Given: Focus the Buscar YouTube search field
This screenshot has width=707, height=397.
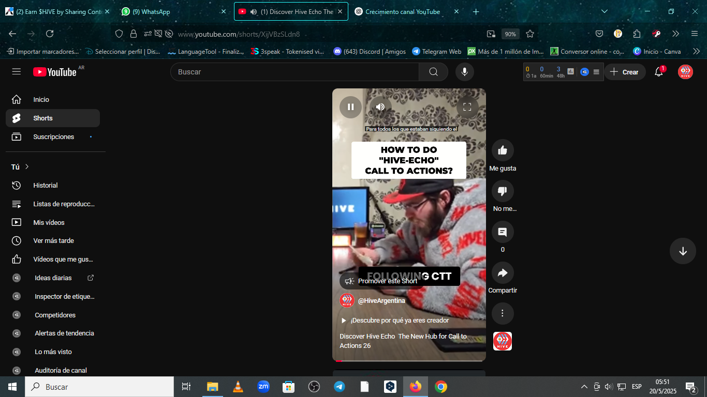Looking at the screenshot, I should point(294,72).
